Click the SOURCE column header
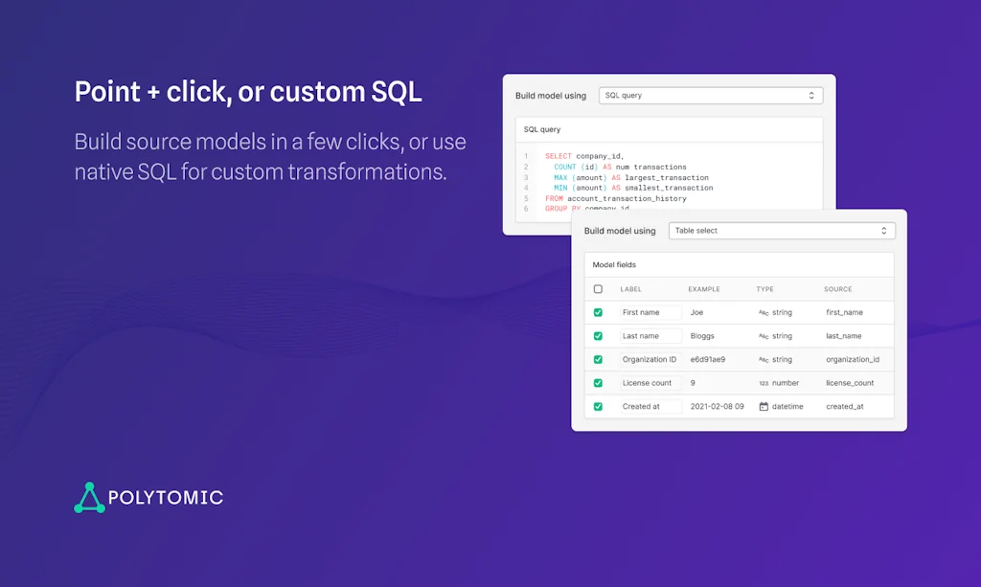The height and width of the screenshot is (587, 981). tap(837, 289)
